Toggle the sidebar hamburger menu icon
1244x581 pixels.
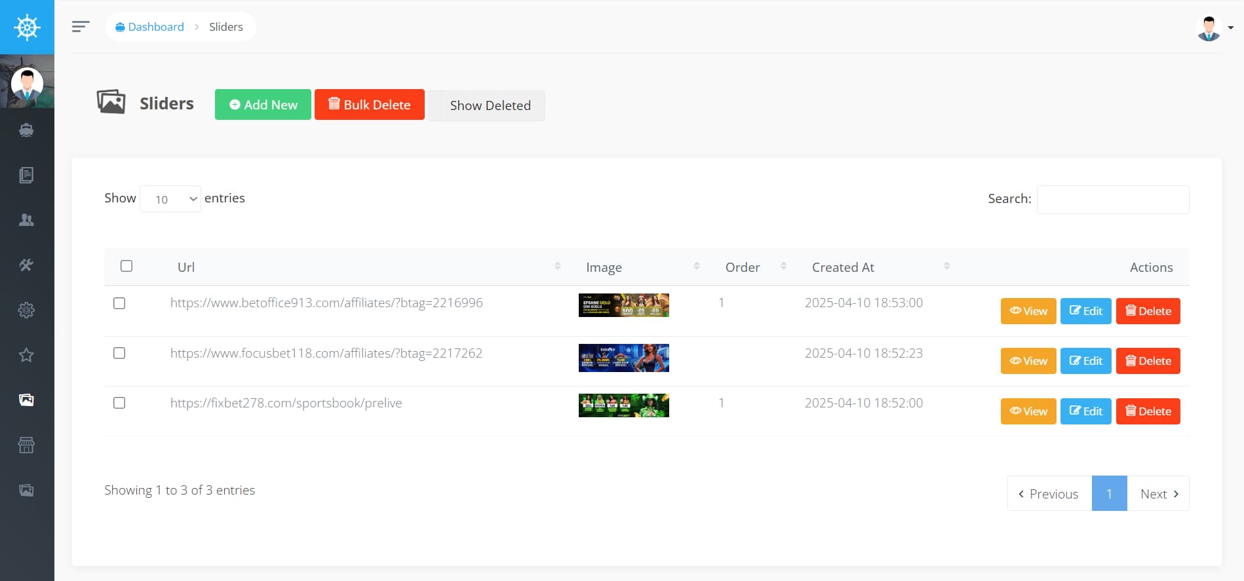point(81,27)
